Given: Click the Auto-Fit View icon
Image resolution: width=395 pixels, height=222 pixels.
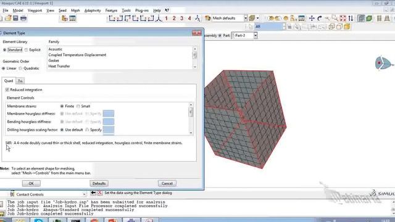Looking at the screenshot, I should coord(343,18).
